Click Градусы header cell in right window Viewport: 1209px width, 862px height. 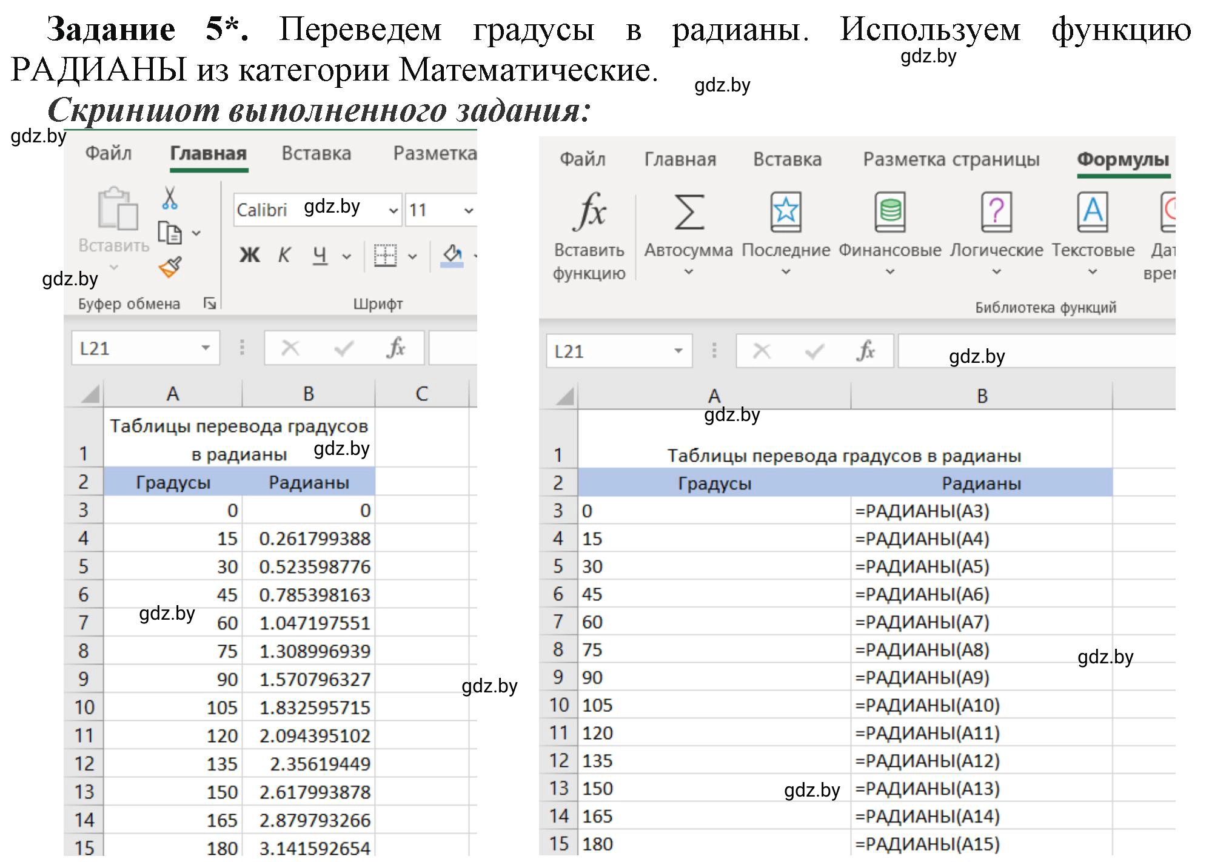(714, 483)
